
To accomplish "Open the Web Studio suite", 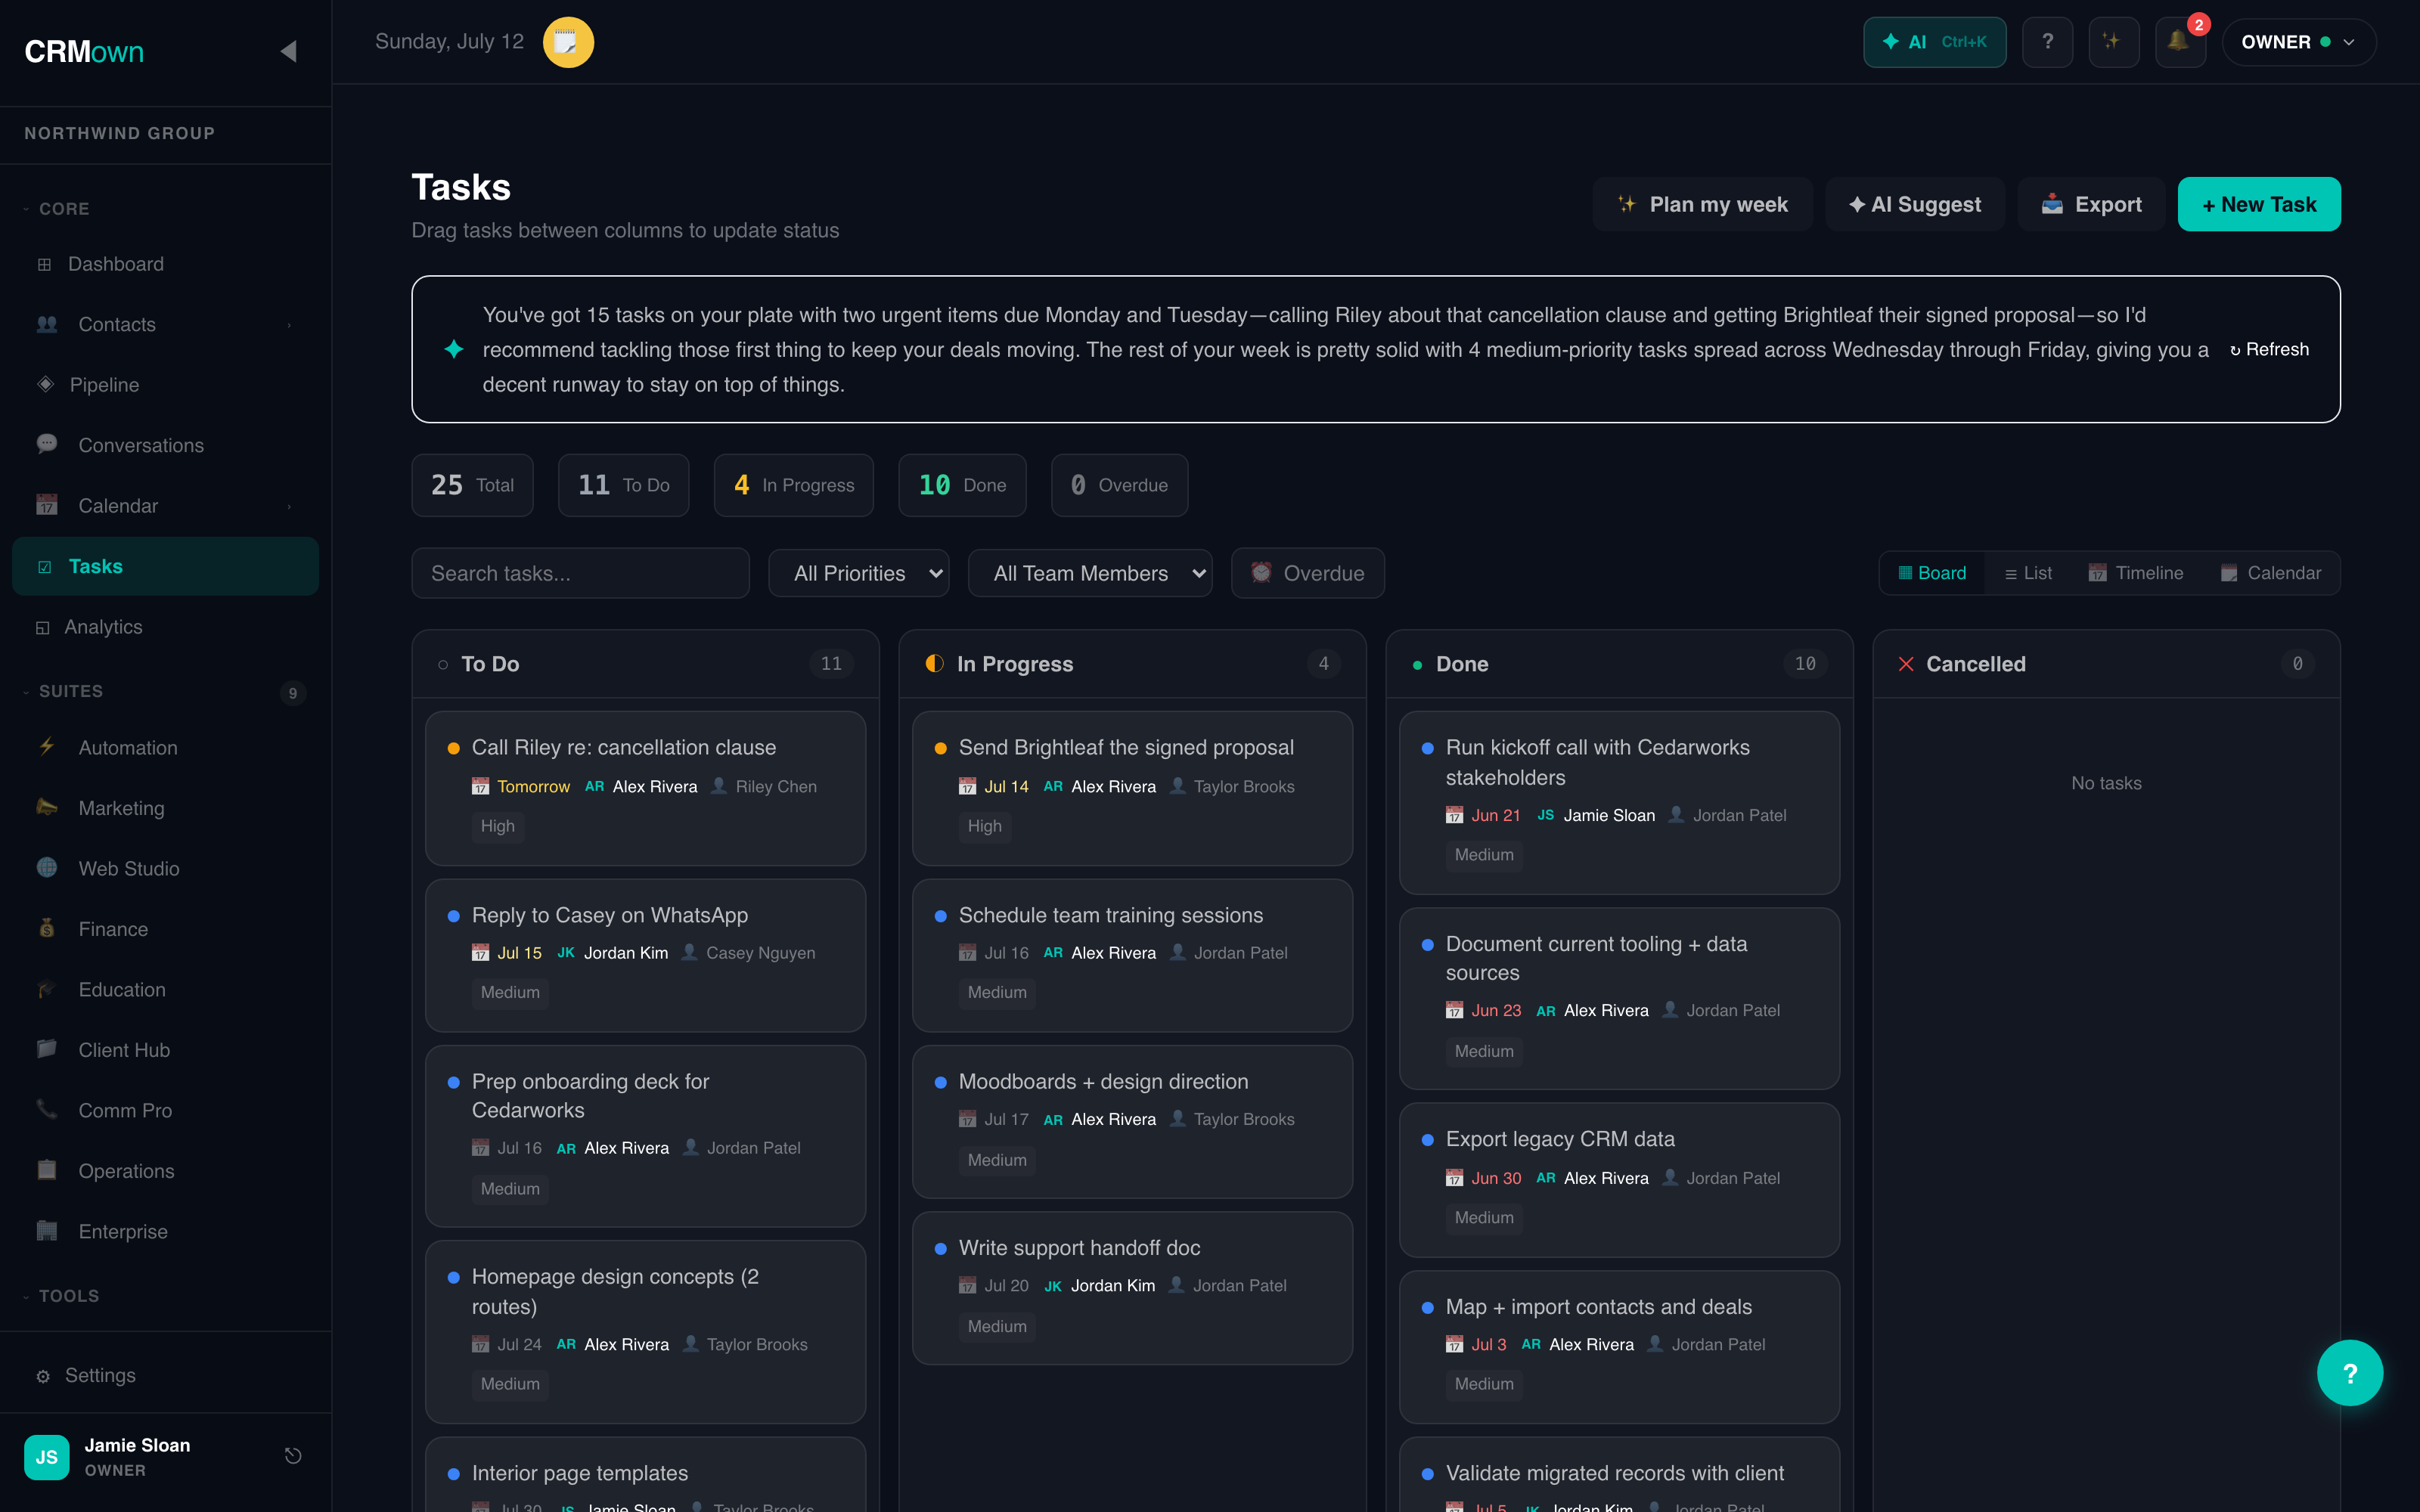I will (166, 869).
